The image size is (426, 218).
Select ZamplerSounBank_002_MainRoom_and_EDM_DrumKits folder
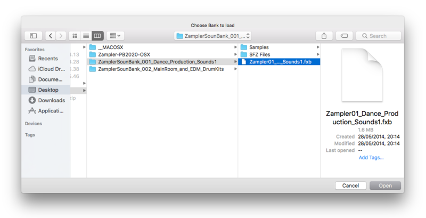click(162, 69)
